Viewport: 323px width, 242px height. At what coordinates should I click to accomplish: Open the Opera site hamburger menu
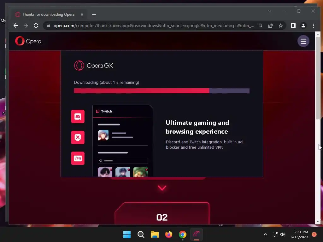(303, 41)
